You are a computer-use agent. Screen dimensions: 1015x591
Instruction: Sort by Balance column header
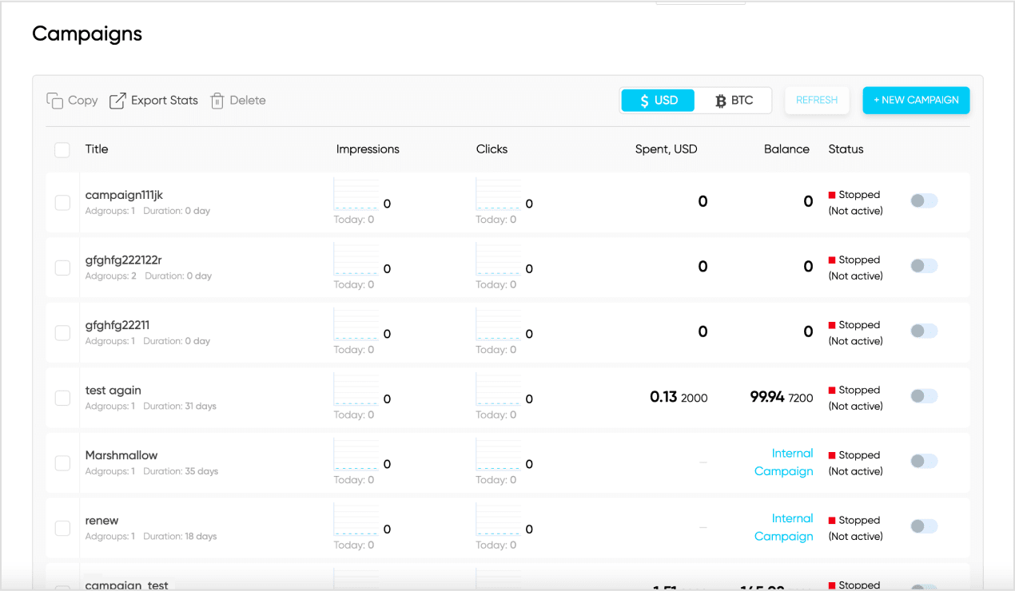[x=786, y=149]
